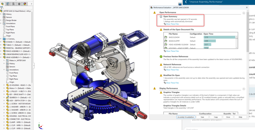Click the BASE4.SLDPRT open time bar
Screen dimensions: 255x130
[x=210, y=41]
